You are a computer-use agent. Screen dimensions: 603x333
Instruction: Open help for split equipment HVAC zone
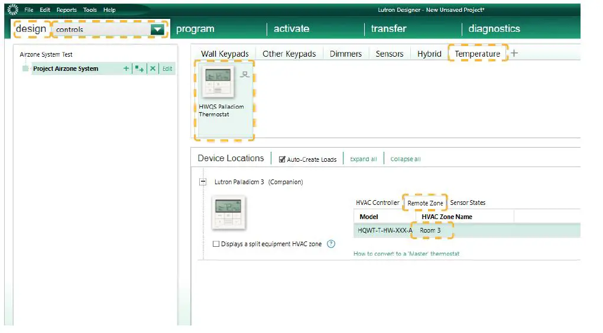pyautogui.click(x=330, y=244)
